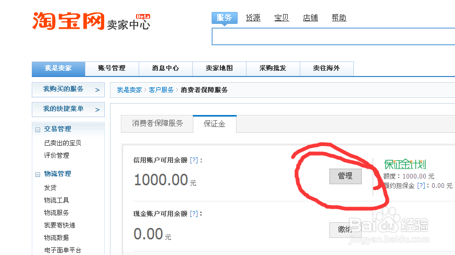Open 物流工具 in sidebar
This screenshot has width=455, height=255.
(56, 200)
